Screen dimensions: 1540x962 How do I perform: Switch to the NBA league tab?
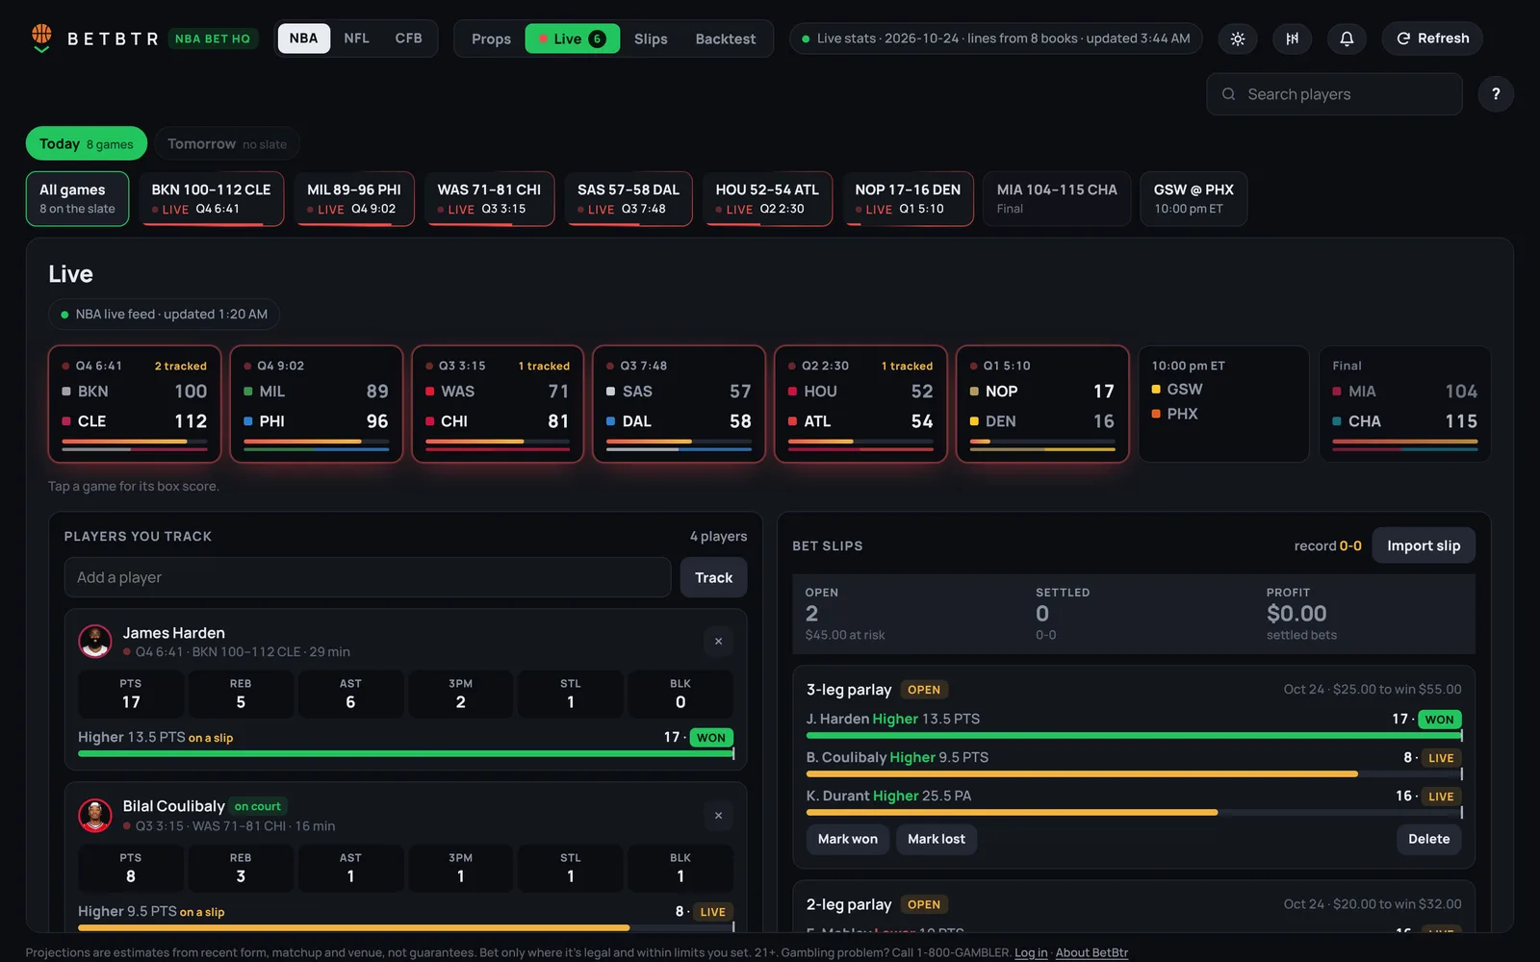pos(303,38)
